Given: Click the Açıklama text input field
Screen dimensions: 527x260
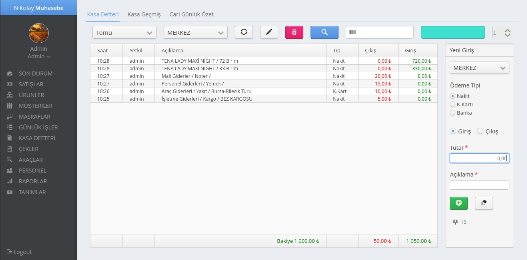Looking at the screenshot, I should click(479, 185).
